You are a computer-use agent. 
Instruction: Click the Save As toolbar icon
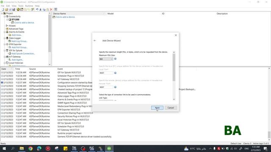coord(14,9)
